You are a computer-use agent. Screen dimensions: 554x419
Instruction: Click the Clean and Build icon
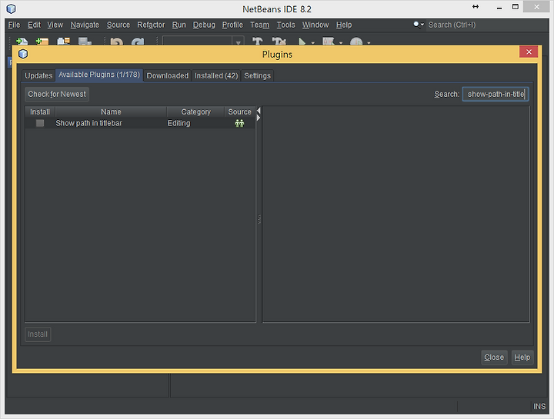pyautogui.click(x=279, y=42)
